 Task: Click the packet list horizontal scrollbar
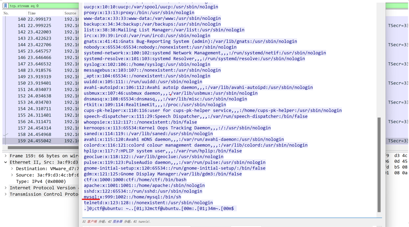coord(43,148)
